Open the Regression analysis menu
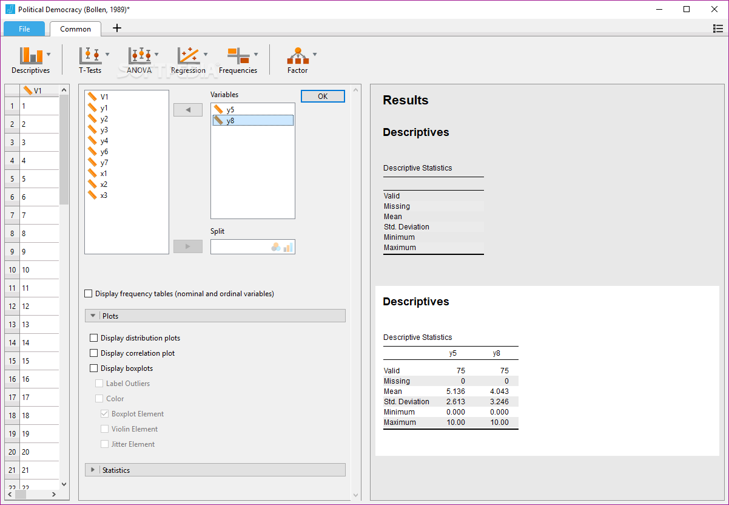729x505 pixels. point(188,60)
